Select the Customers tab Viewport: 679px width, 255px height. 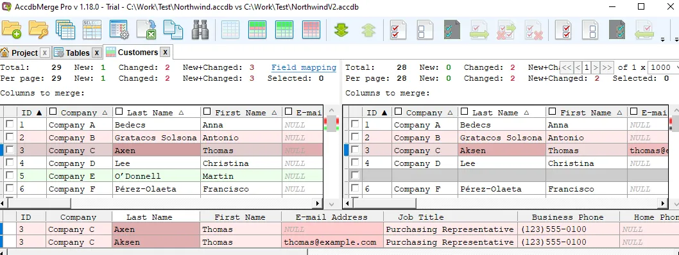(x=138, y=53)
